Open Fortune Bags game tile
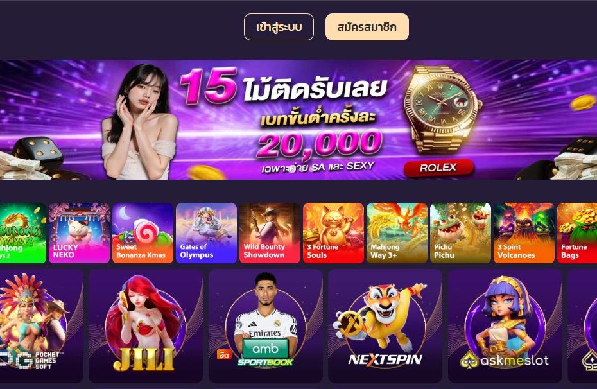597x389 pixels. click(577, 233)
